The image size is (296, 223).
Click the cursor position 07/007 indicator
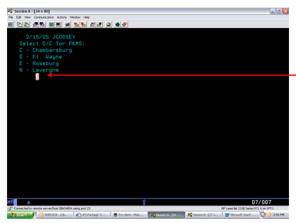point(261,202)
